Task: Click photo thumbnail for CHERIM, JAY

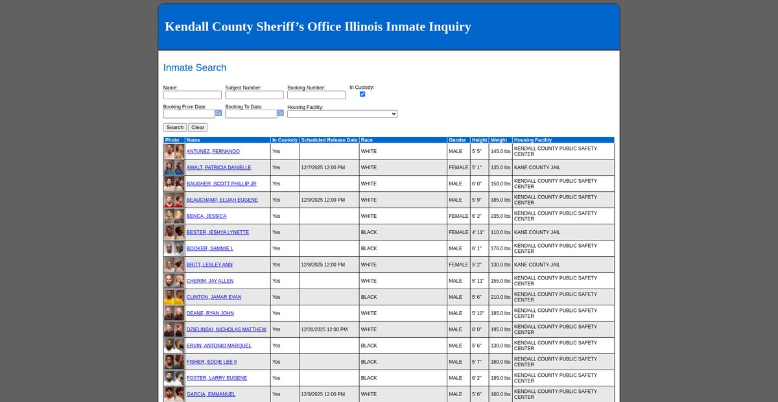Action: [174, 281]
